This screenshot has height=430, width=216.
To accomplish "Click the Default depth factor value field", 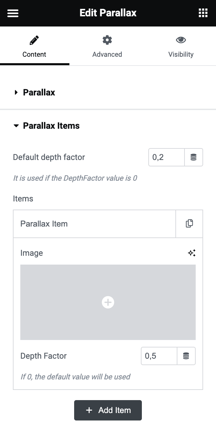I will 166,157.
